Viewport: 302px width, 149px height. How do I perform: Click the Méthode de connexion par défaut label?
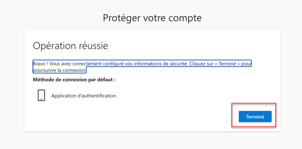pyautogui.click(x=74, y=80)
